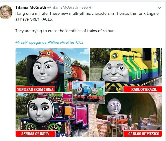Click the ASHIMA OF INDIA red label

click(x=35, y=133)
